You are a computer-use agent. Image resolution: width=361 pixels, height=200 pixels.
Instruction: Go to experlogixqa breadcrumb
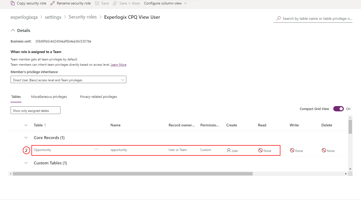tap(24, 17)
